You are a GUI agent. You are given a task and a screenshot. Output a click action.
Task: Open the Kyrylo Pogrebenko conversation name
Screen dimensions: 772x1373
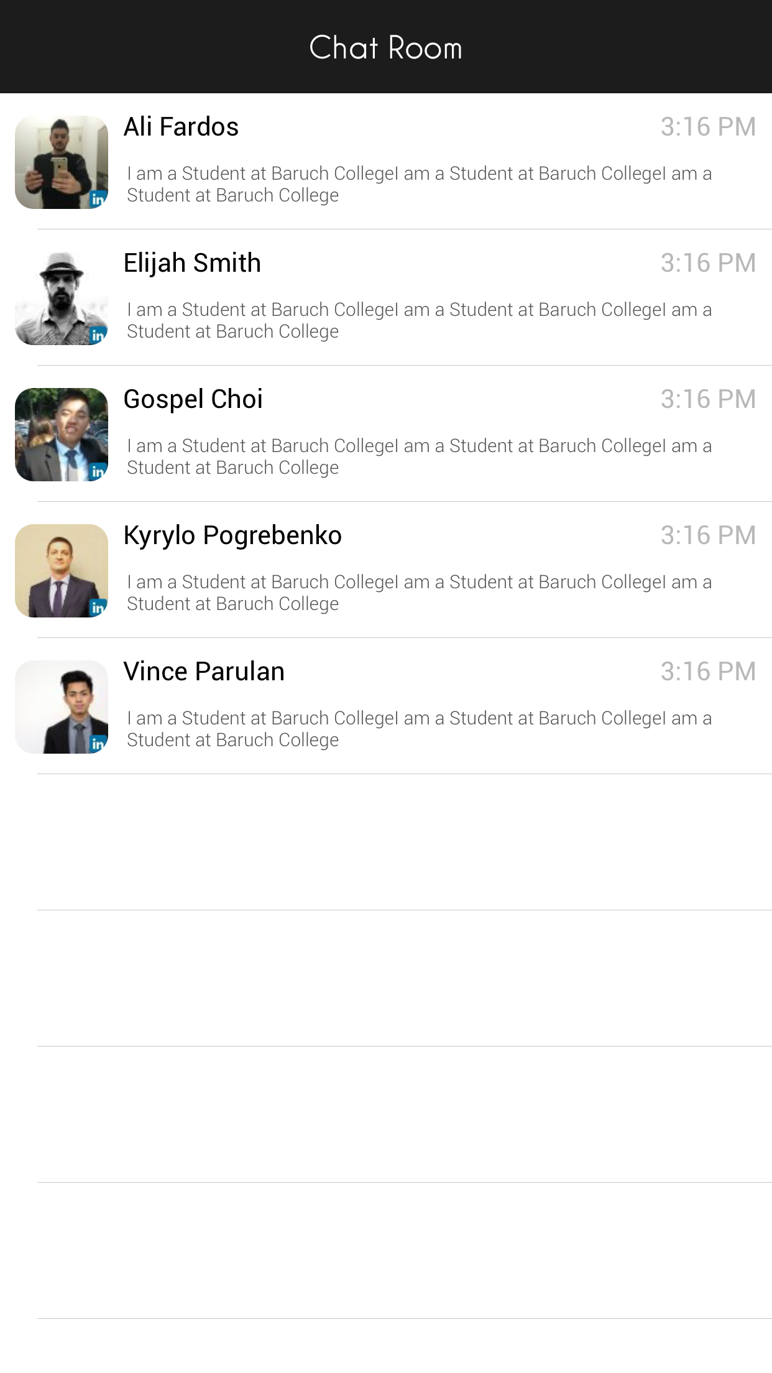click(x=232, y=535)
